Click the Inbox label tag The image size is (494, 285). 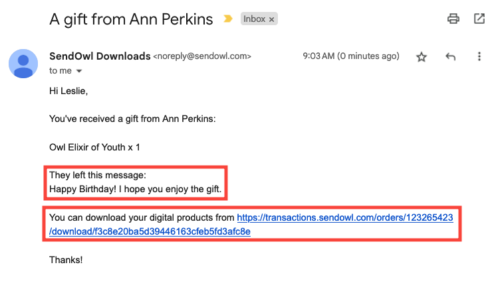pyautogui.click(x=254, y=19)
